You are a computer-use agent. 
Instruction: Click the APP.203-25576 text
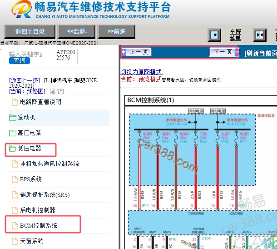point(67,55)
